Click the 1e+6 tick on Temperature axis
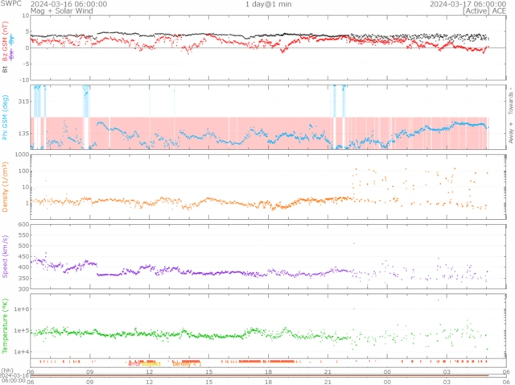 [22, 309]
